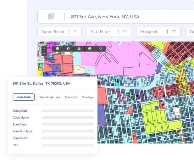Image resolution: width=194 pixels, height=163 pixels.
Task: Open the PLU Filter dropdown
Action: [108, 32]
